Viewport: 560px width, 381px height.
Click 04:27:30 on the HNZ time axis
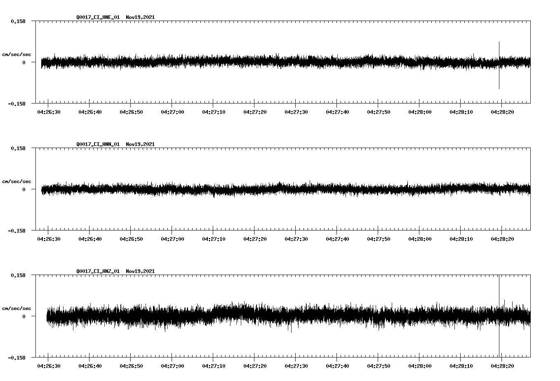click(296, 366)
